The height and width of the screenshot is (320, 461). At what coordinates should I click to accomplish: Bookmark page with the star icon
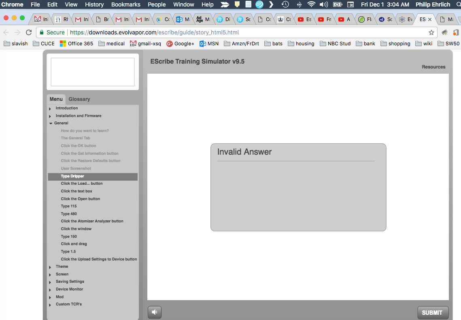431,32
